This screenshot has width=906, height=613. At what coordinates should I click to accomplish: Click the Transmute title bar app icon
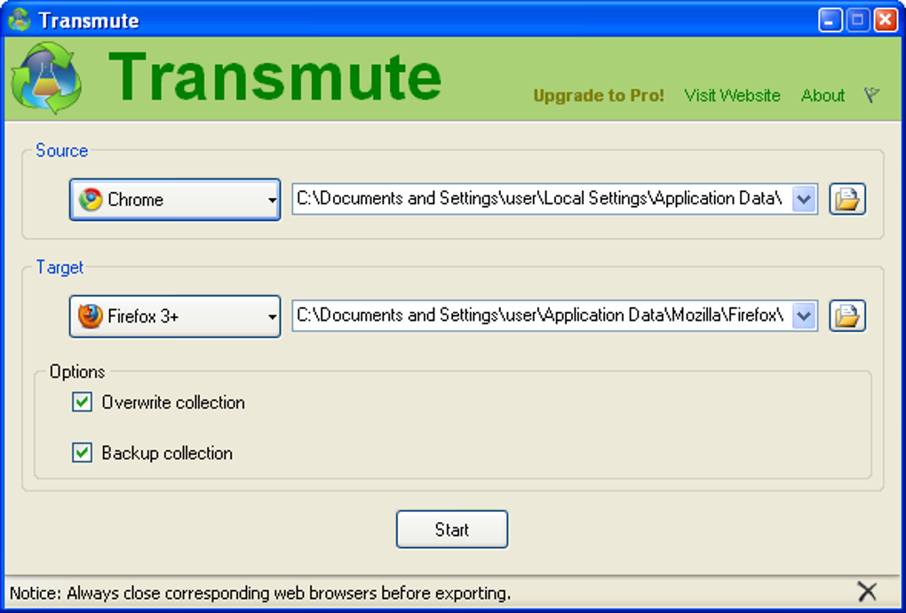pos(20,20)
